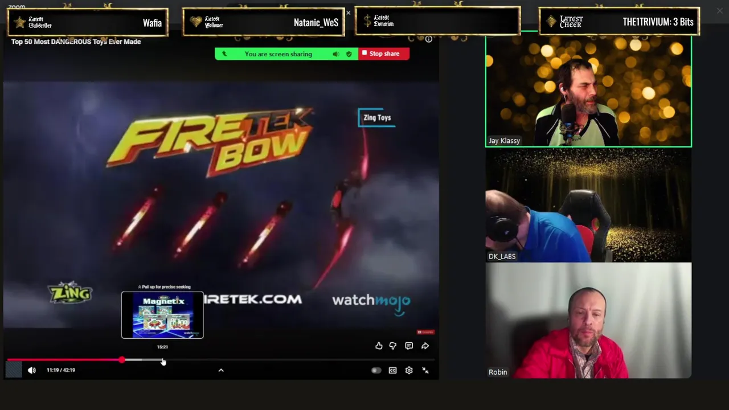
Task: Expand the chevron-up panel in player controls
Action: 221,370
